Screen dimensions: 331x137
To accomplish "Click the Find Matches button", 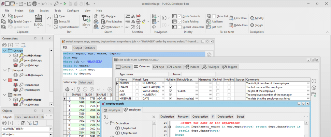I will [112, 21].
